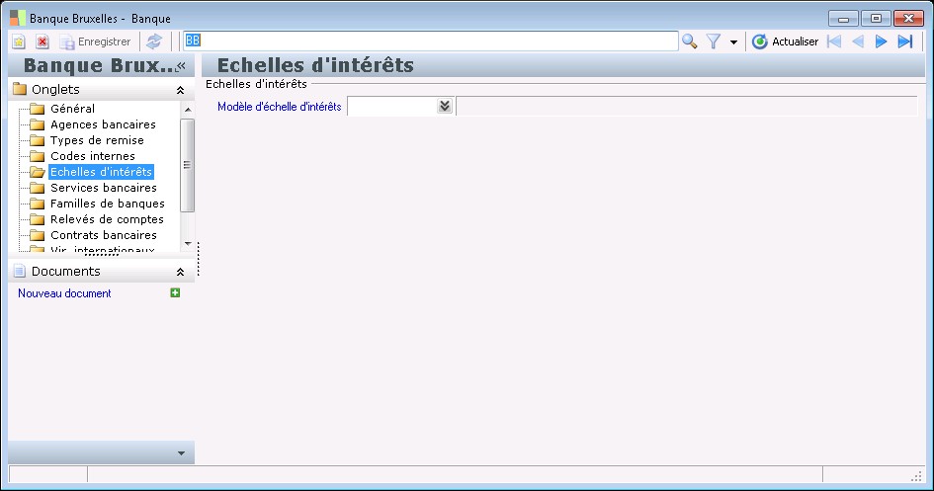Open the filter dropdown arrow
Viewport: 934px width, 491px height.
pos(733,42)
